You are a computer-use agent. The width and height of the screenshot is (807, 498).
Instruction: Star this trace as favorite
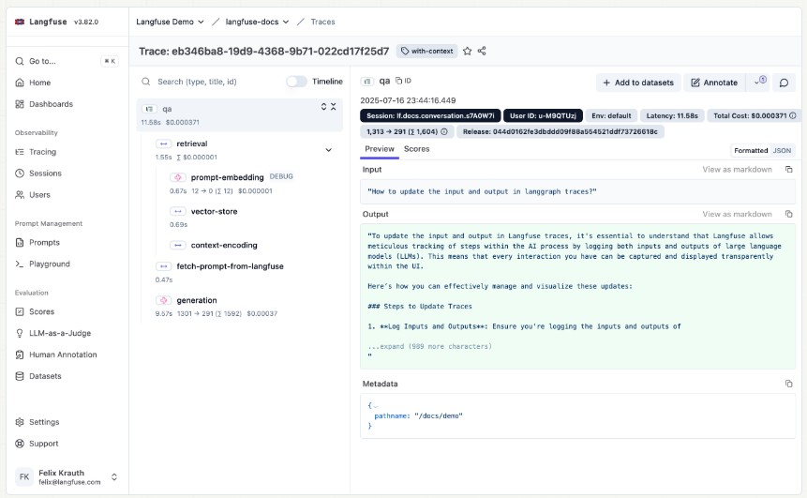point(468,51)
